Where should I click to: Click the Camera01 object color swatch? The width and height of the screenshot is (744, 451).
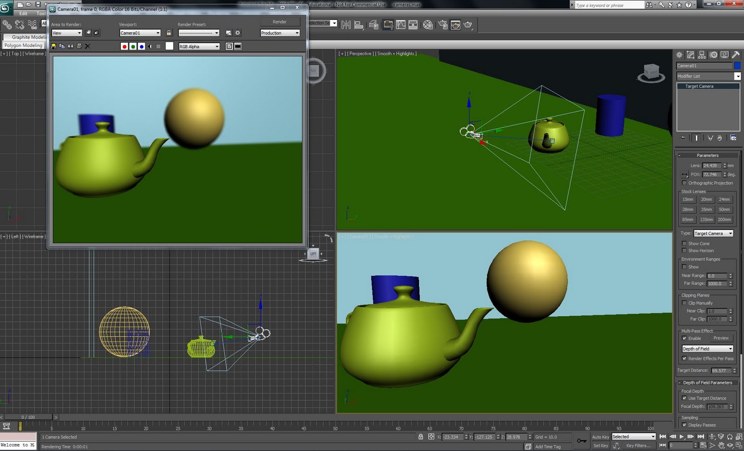(737, 65)
